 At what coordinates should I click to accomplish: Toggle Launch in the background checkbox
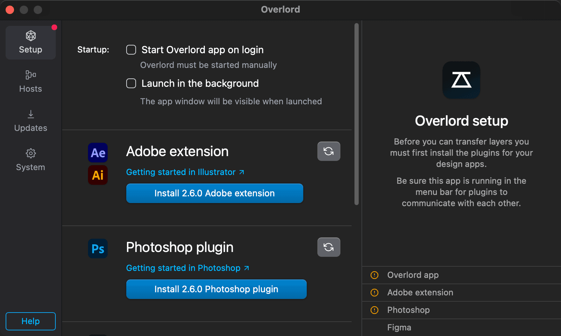coord(131,83)
